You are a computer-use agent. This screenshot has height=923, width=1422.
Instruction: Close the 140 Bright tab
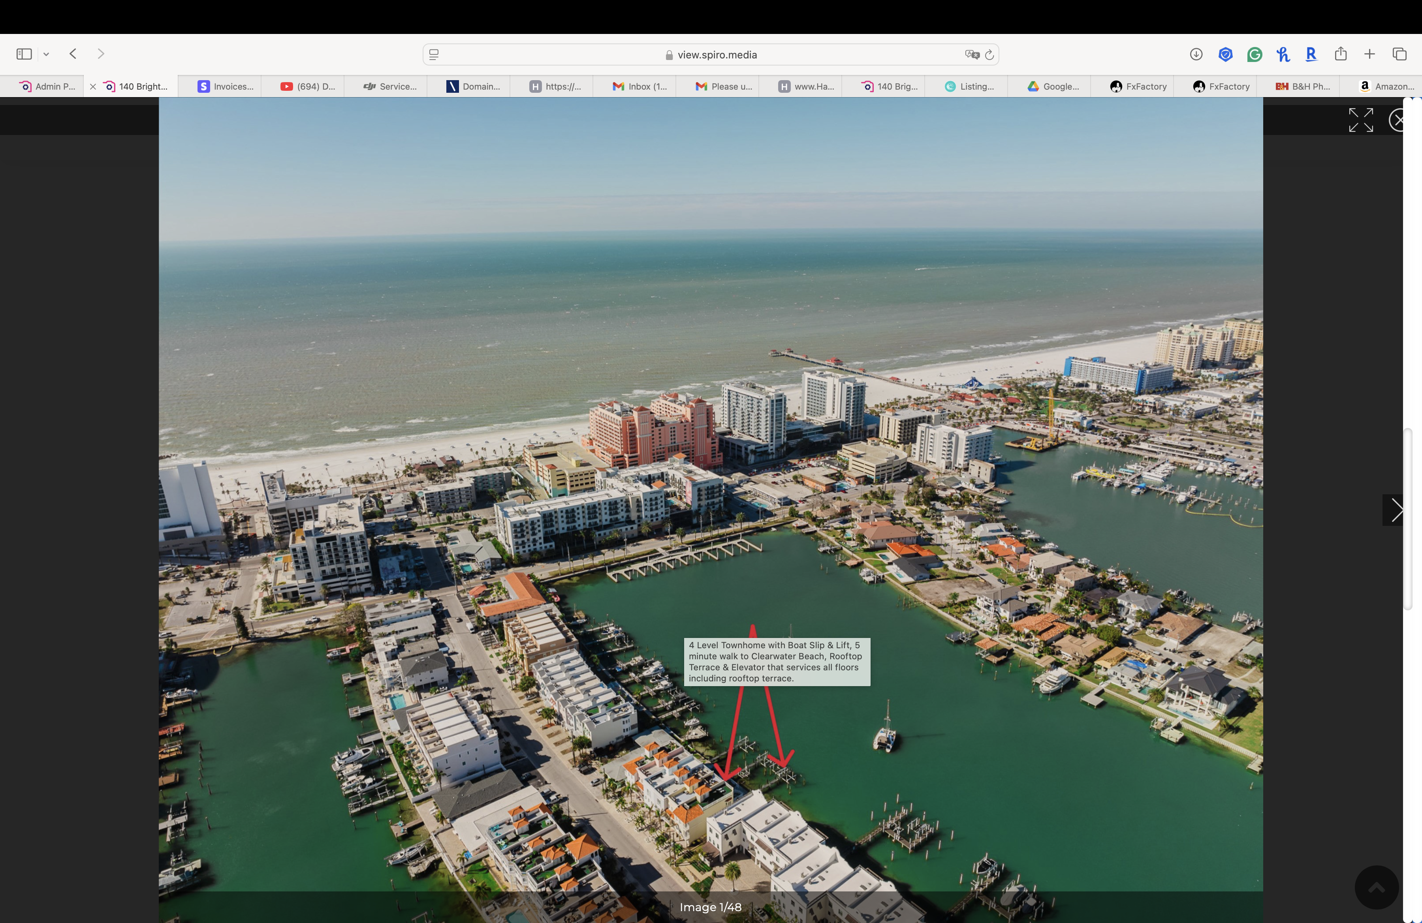pyautogui.click(x=93, y=86)
